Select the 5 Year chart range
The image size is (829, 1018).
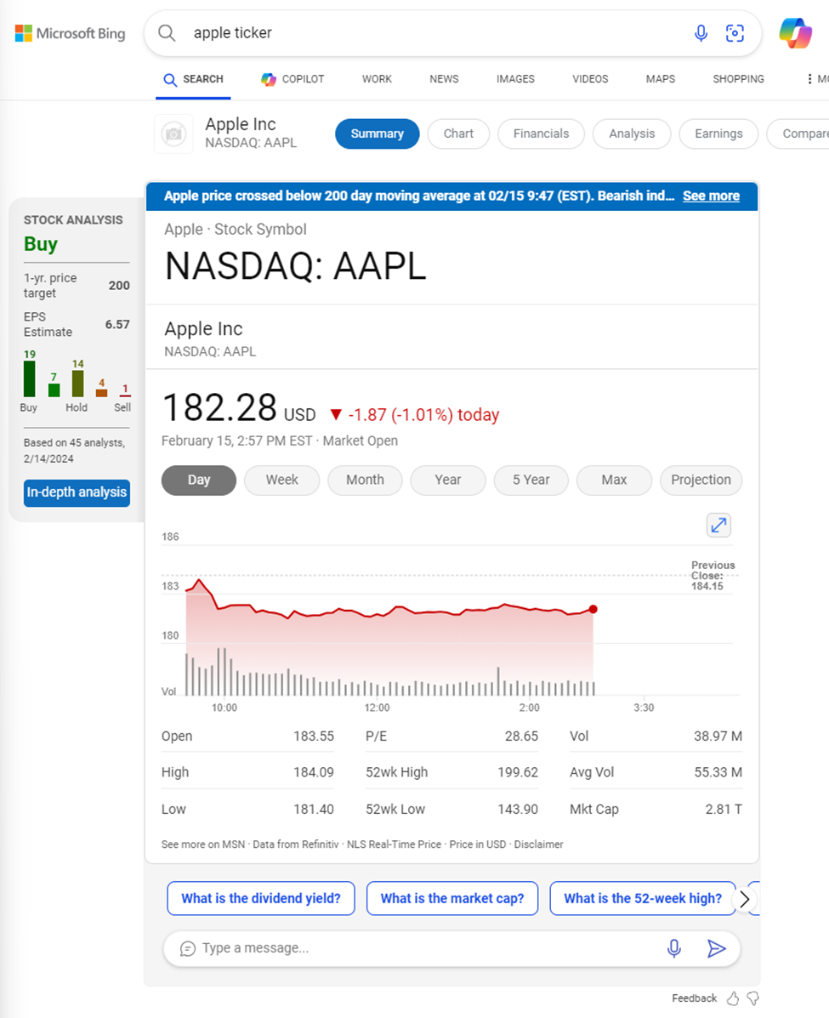click(x=531, y=481)
